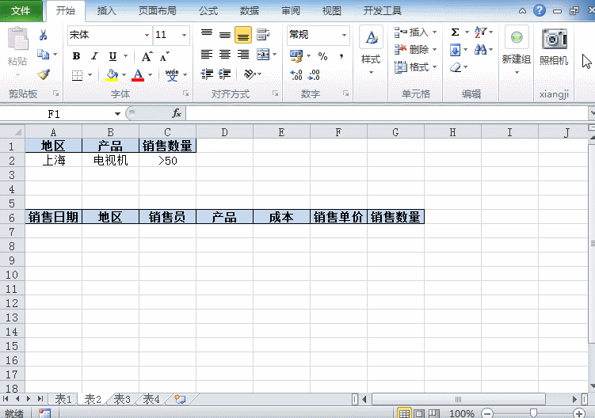Viewport: 595px width, 418px height.
Task: Click inside the formula bar
Action: click(x=387, y=113)
